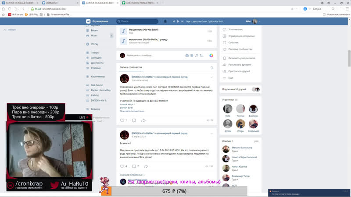The image size is (351, 197).
Task: Open member Бахтияр's avatar
Action: (x=253, y=109)
